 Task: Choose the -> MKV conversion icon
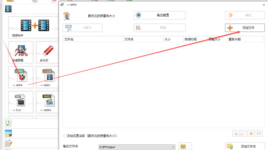[x=47, y=77]
